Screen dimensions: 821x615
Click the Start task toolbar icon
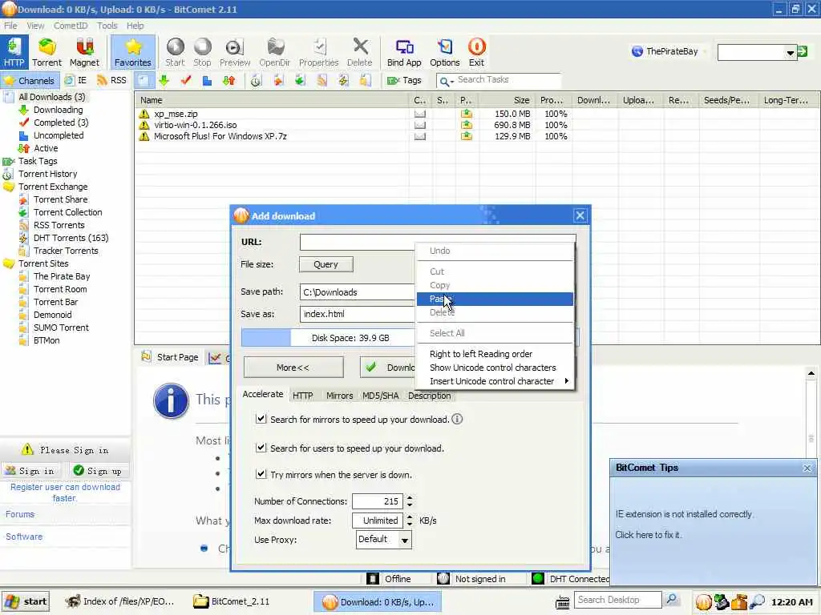click(175, 52)
